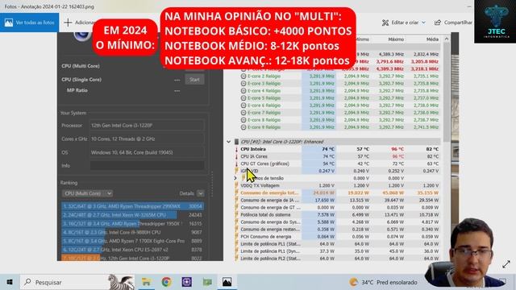Click the E-core 6 Relógio clock icon
Screen dimensions: 516x290
tap(243, 106)
